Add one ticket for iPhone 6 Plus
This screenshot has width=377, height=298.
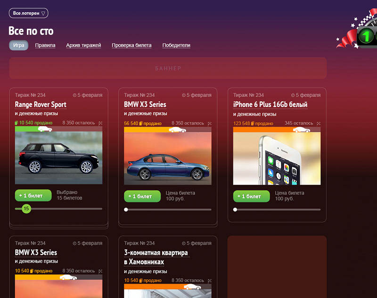point(252,196)
